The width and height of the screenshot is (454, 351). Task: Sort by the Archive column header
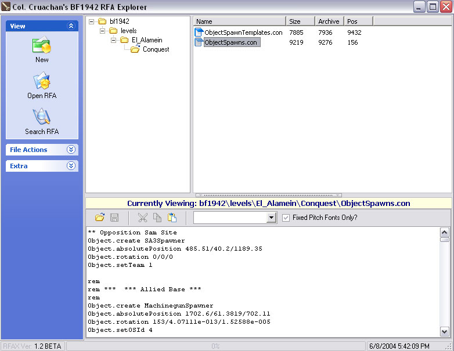click(330, 21)
